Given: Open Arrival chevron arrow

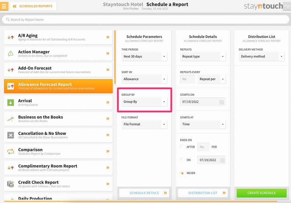Looking at the screenshot, I should pyautogui.click(x=108, y=102).
